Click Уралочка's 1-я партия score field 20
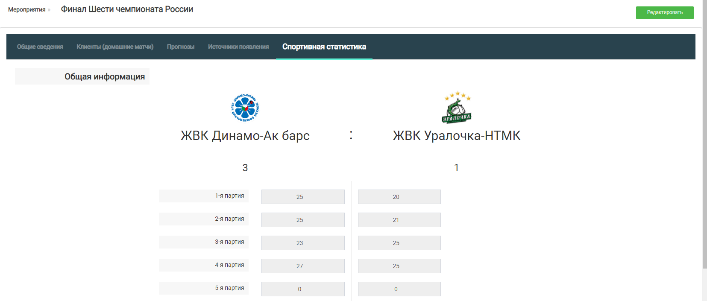 coord(399,197)
